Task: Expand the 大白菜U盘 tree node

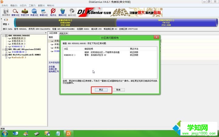Action: tap(6, 52)
